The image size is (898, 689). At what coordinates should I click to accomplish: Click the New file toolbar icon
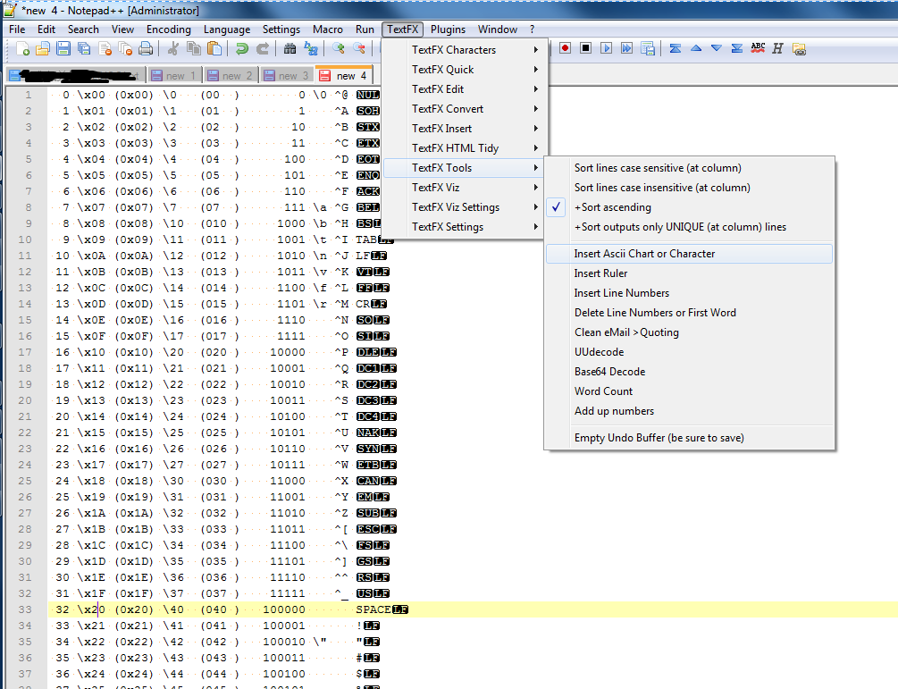click(23, 49)
